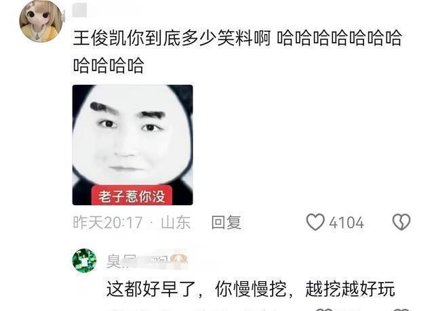
Task: Open the blurred username of the top commenter
Action: click(80, 10)
